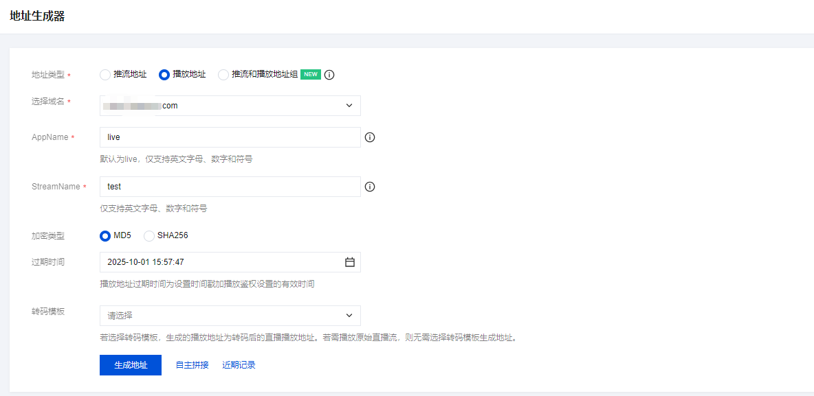Click the info icon next to StreamName field
814x396 pixels.
click(x=370, y=187)
